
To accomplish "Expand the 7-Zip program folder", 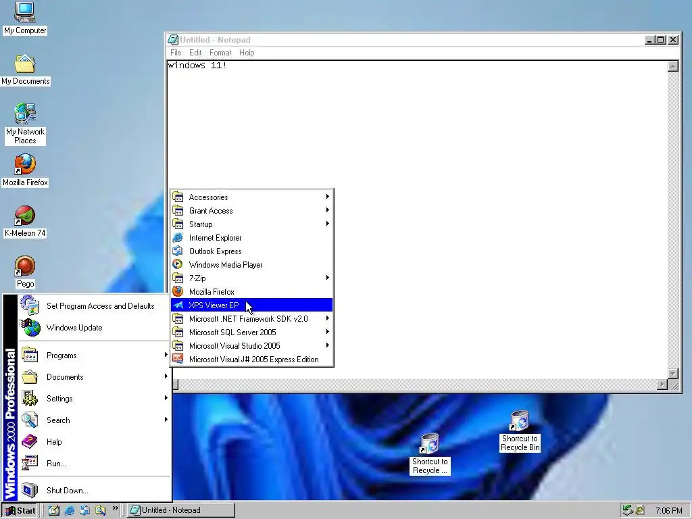I will pos(251,278).
